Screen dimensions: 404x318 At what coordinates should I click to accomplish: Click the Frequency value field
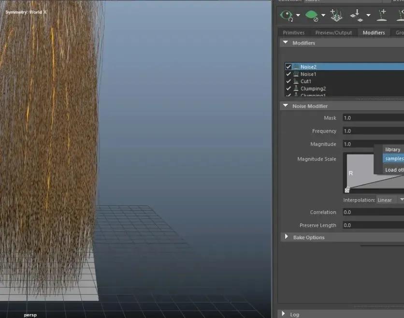tap(374, 131)
